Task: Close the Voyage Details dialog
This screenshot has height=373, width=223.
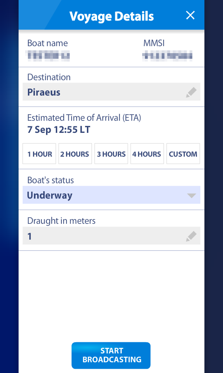Action: [190, 15]
